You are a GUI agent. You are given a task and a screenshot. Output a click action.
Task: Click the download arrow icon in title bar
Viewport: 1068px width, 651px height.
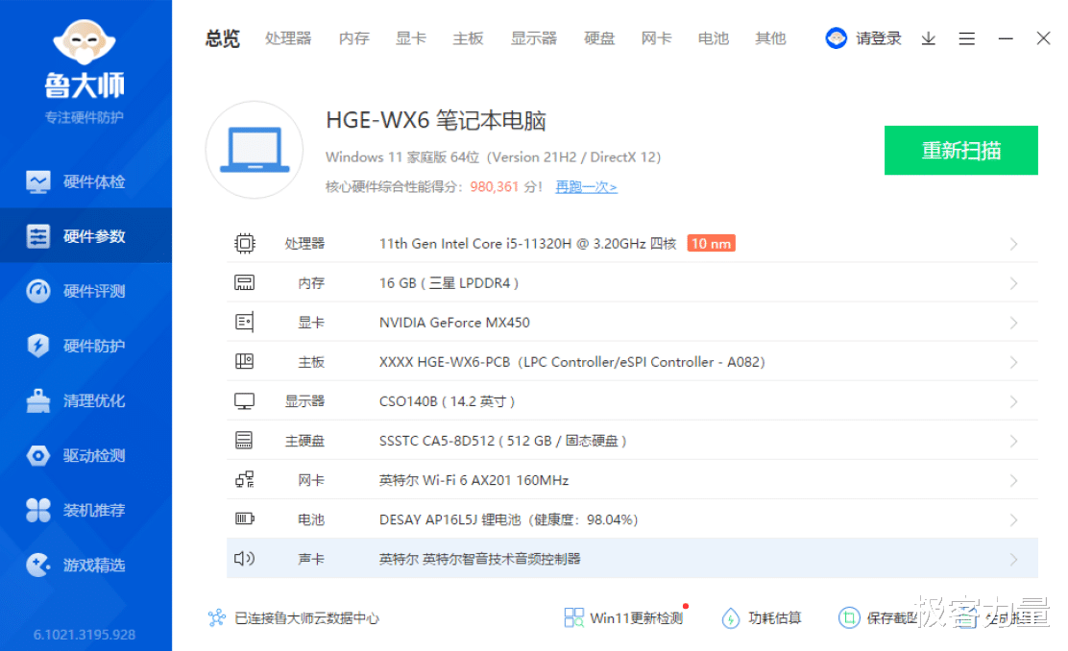click(x=929, y=38)
